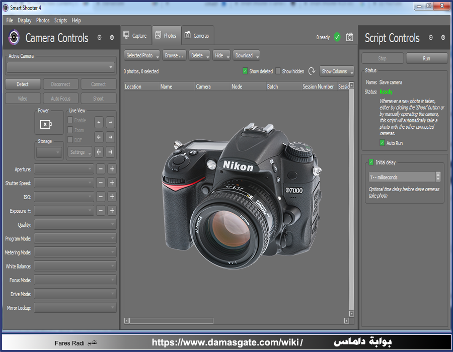Click the Hide button
Image resolution: width=453 pixels, height=352 pixels.
(x=221, y=55)
